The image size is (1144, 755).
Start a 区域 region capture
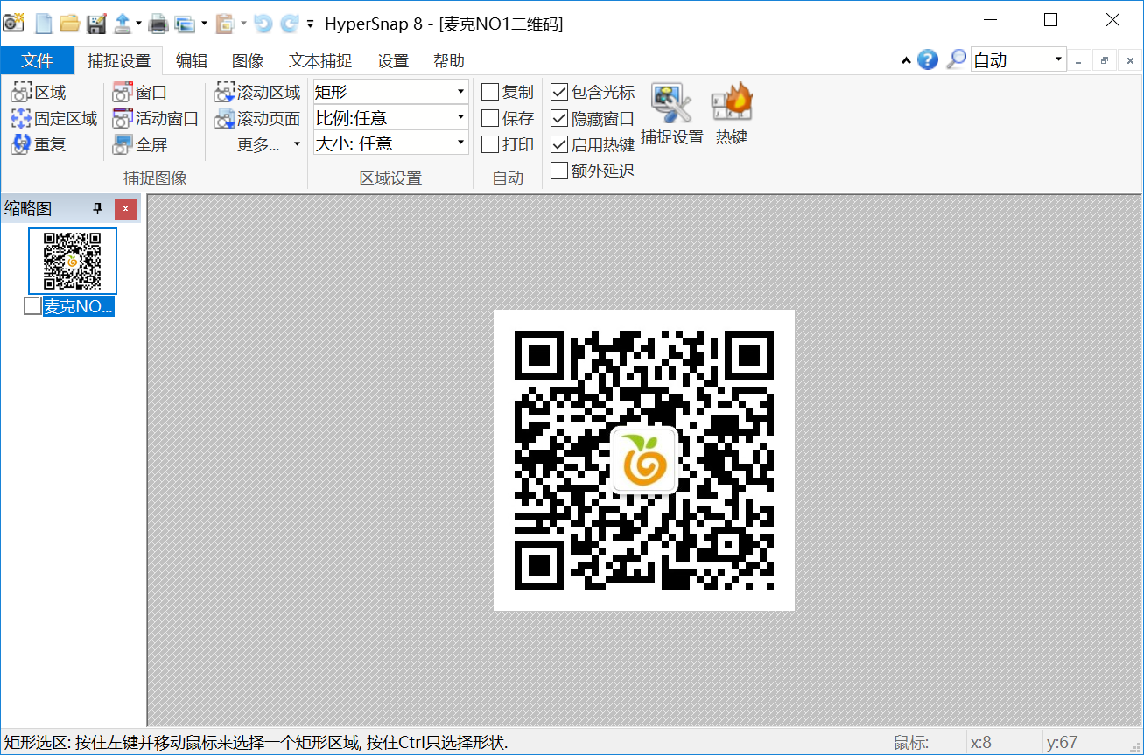pyautogui.click(x=39, y=93)
